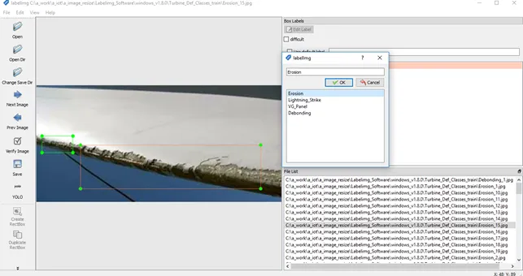Float the File List panel

click(x=519, y=171)
